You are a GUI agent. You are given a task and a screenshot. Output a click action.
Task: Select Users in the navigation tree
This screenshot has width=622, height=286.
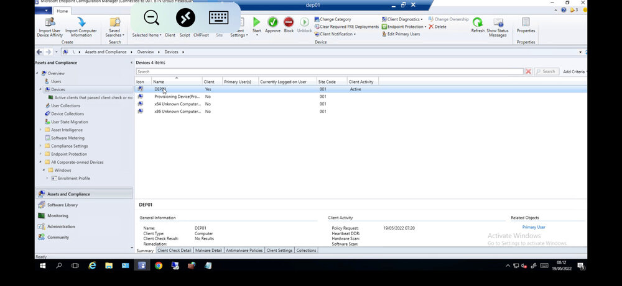coord(56,81)
